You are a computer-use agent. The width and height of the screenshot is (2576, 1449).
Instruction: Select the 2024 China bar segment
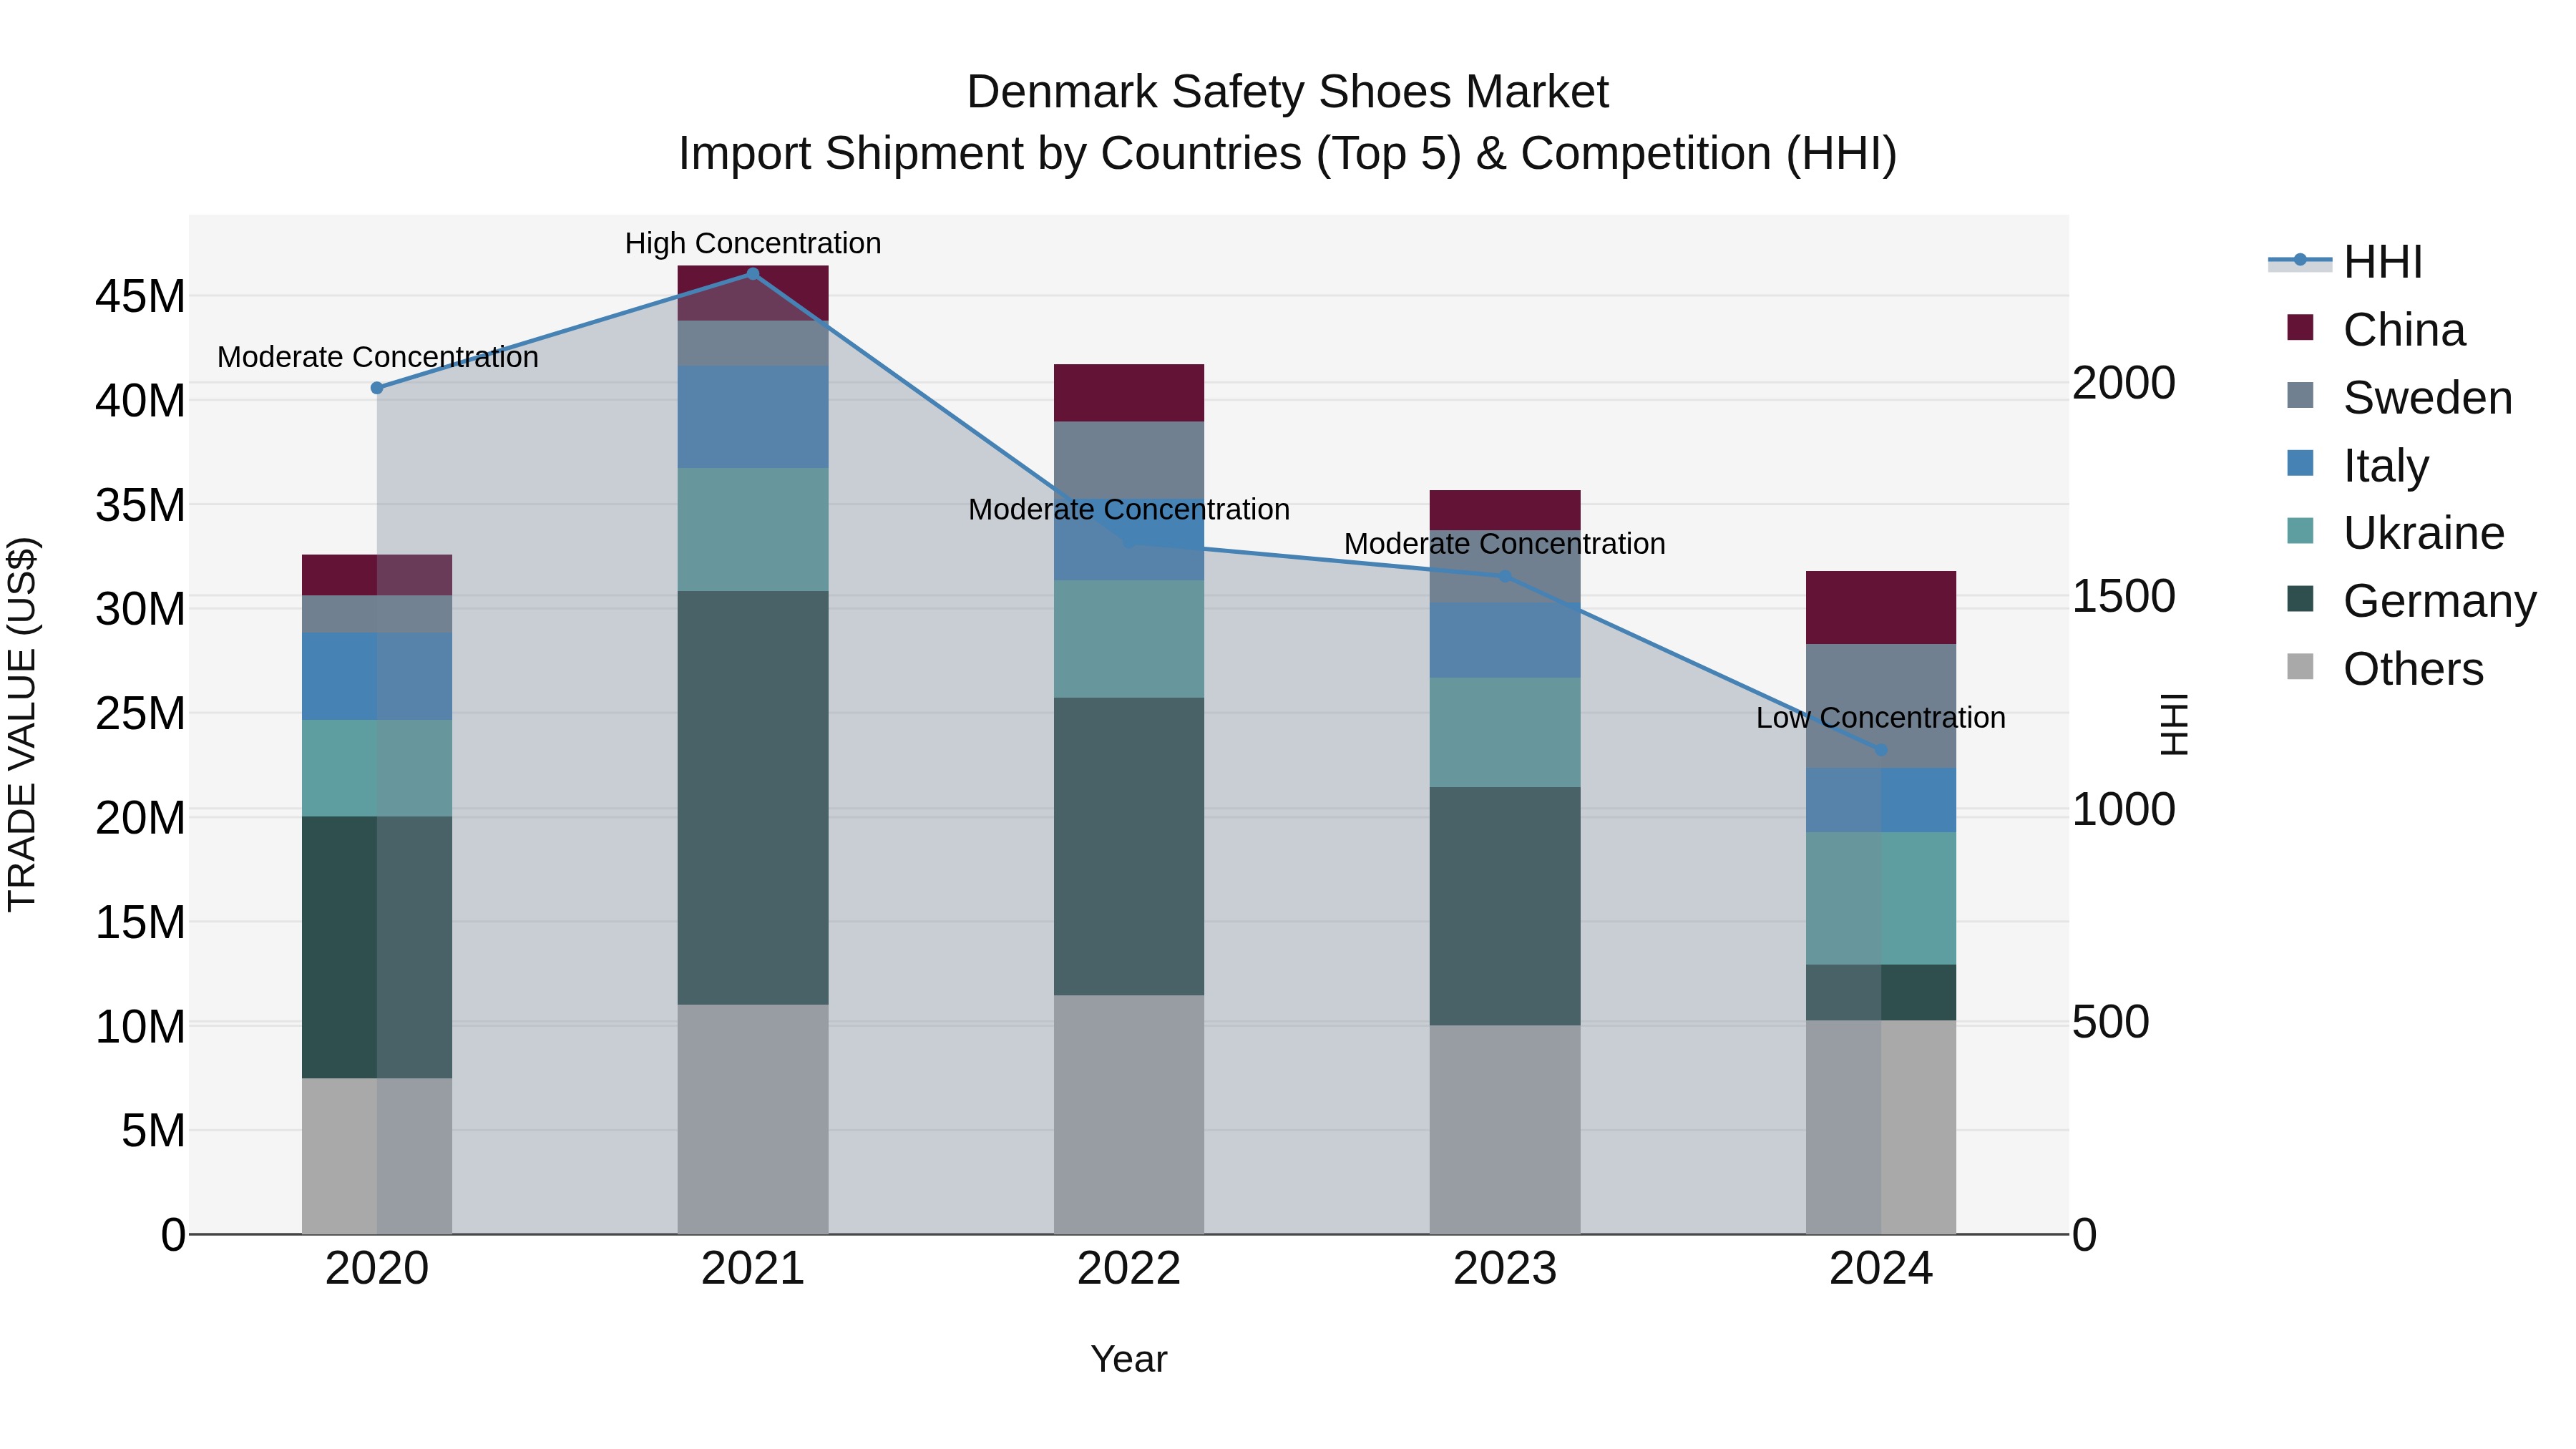pos(1881,608)
